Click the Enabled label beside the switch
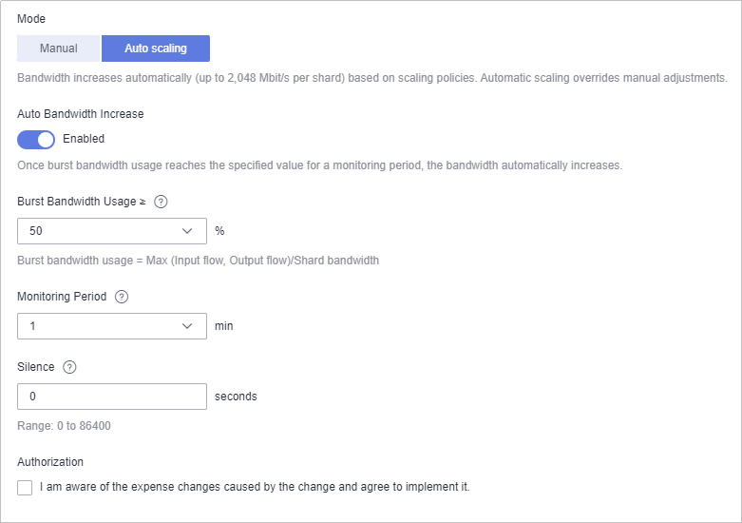Viewport: 742px width, 523px height. pyautogui.click(x=84, y=139)
